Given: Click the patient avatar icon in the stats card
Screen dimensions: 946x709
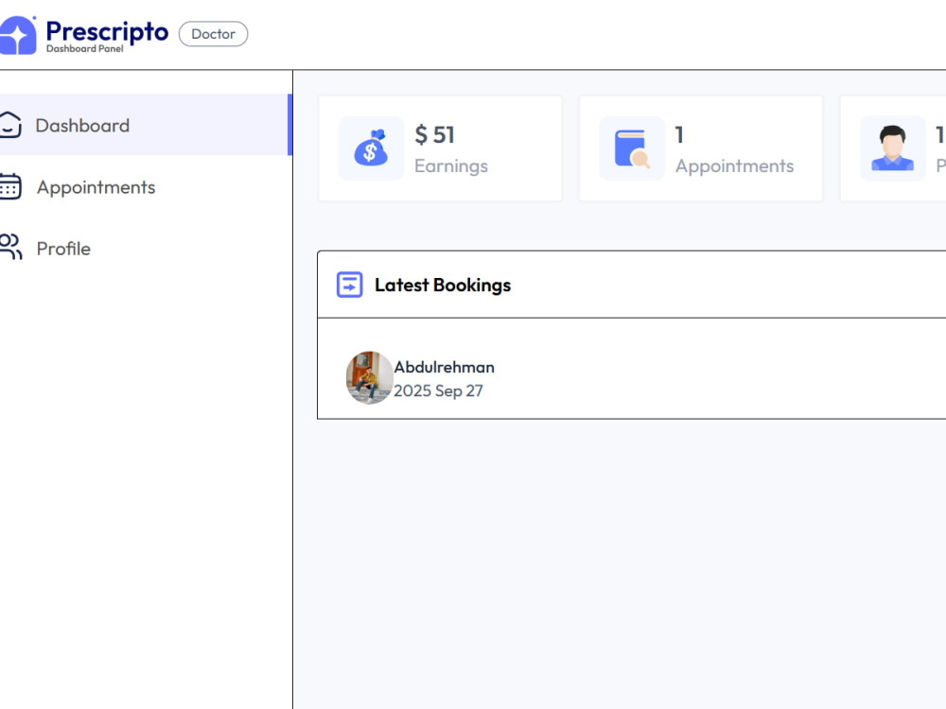Looking at the screenshot, I should (892, 148).
